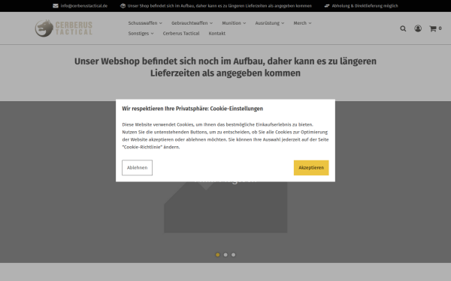Select the second carousel dot
451x281 pixels.
coord(225,255)
